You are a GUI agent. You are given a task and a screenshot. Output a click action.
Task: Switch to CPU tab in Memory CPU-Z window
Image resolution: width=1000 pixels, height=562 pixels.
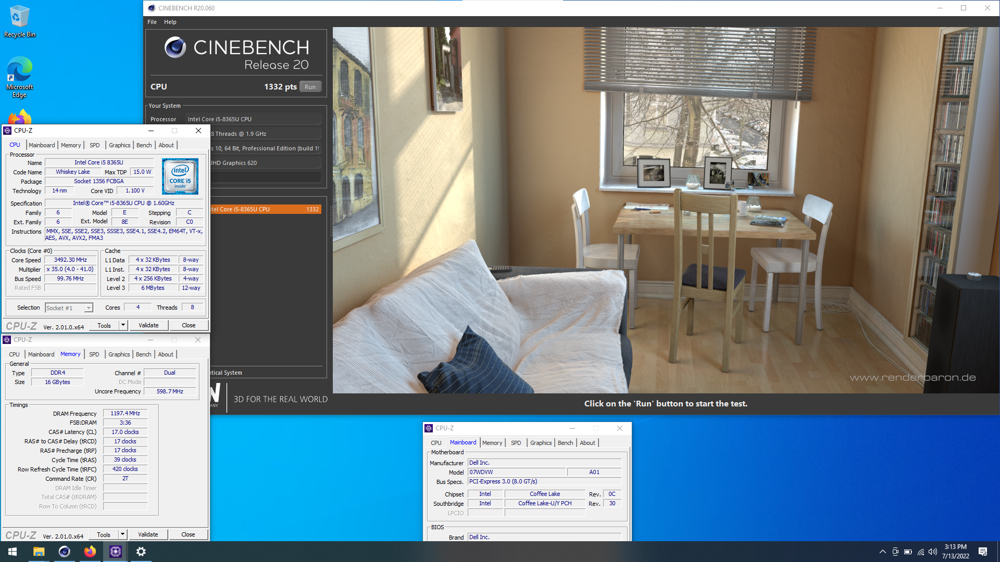pyautogui.click(x=14, y=354)
